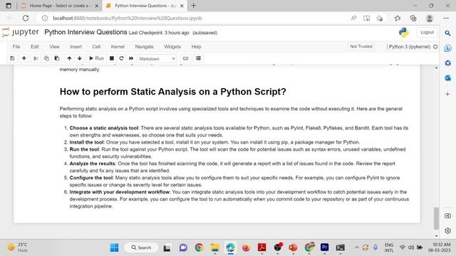Open the Kernel menu
This screenshot has height=256, width=456.
tap(118, 46)
